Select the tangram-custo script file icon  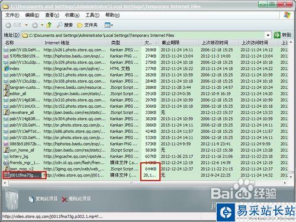pos(7,87)
